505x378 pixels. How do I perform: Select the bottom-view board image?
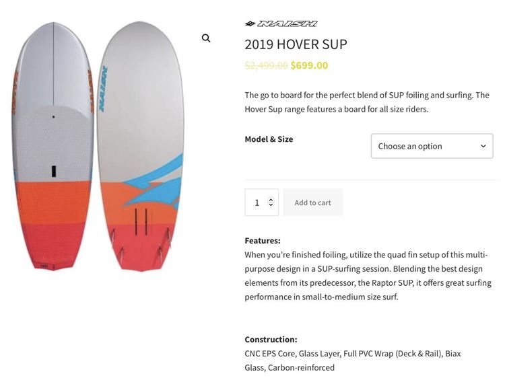click(140, 147)
